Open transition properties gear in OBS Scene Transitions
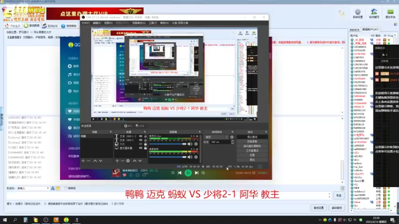The image size is (399, 224). pos(232,137)
